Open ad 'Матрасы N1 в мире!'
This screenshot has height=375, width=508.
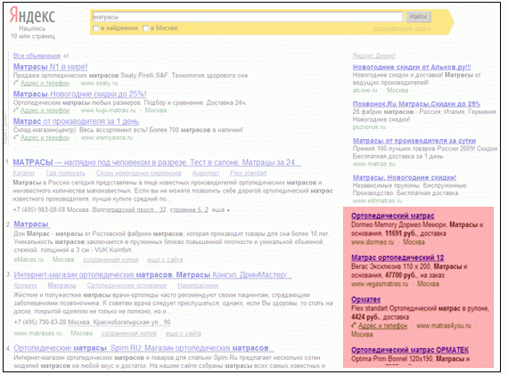50,67
